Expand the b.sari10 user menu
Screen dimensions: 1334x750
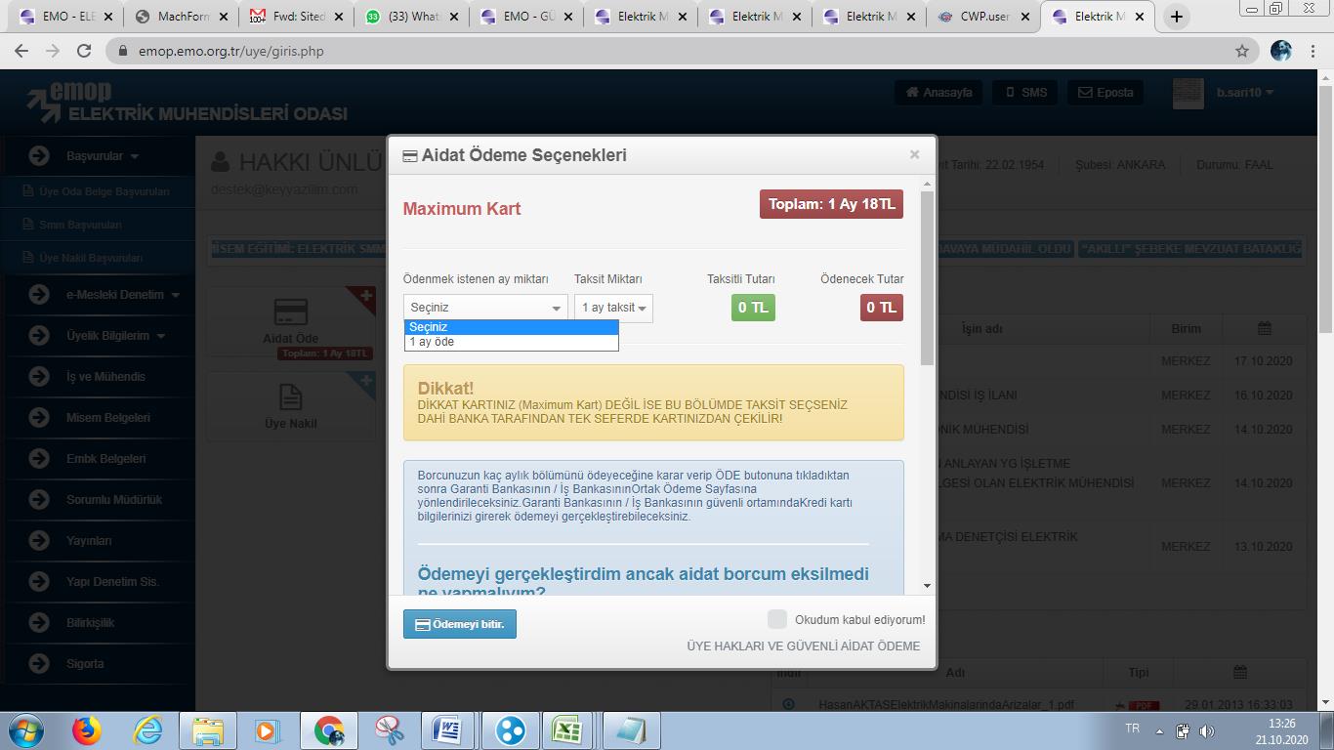point(1245,93)
